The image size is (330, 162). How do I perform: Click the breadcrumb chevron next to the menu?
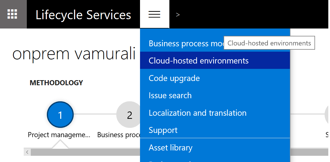coord(178,14)
